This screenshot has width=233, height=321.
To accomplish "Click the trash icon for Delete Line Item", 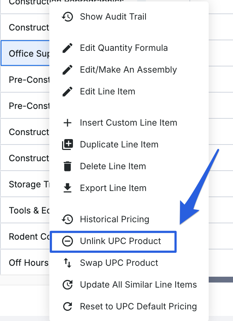I will click(x=68, y=166).
